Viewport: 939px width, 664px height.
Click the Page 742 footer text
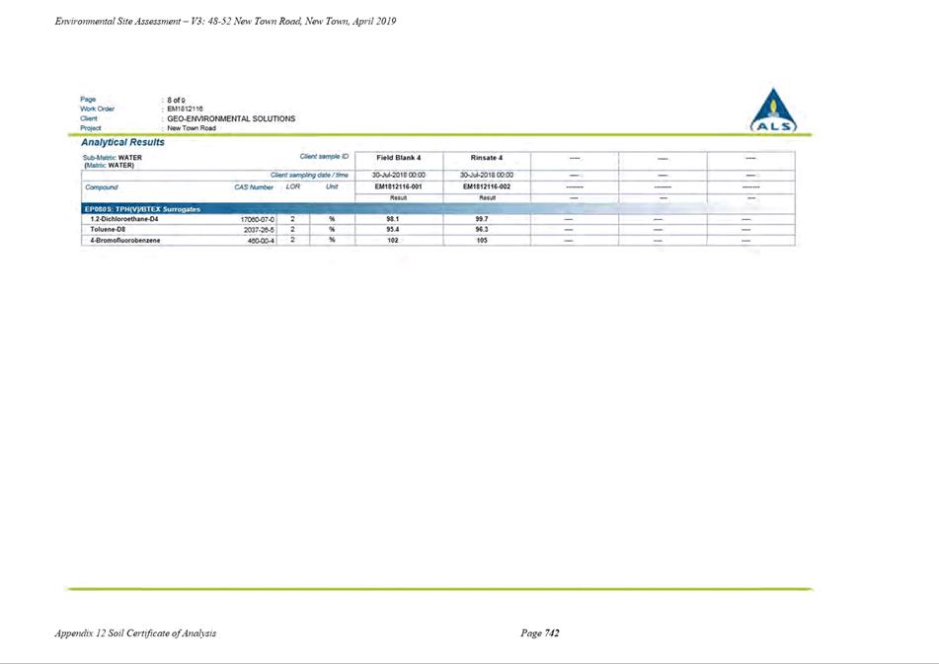(x=540, y=632)
